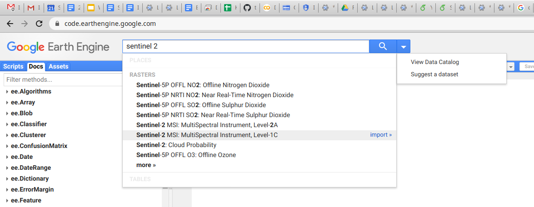This screenshot has height=207, width=534.
Task: Select Sentinel-2 MSI Level-2A result
Action: pos(260,125)
